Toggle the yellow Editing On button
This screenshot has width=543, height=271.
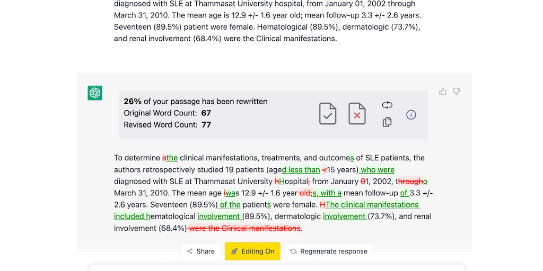tap(252, 251)
